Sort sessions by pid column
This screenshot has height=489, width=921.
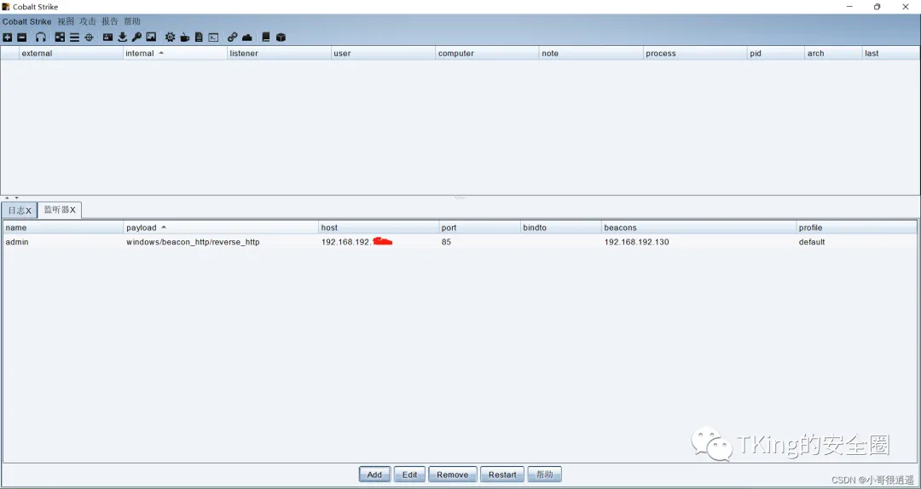[775, 53]
